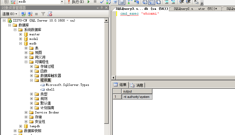Click the disconnect server icon

coord(30,14)
